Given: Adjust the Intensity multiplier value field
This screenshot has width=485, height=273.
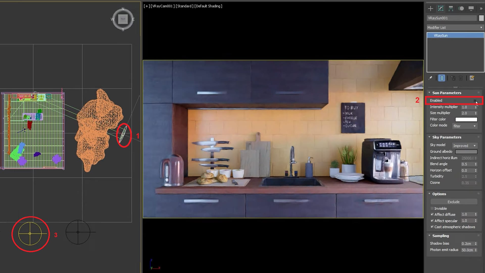Looking at the screenshot, I should [x=466, y=107].
